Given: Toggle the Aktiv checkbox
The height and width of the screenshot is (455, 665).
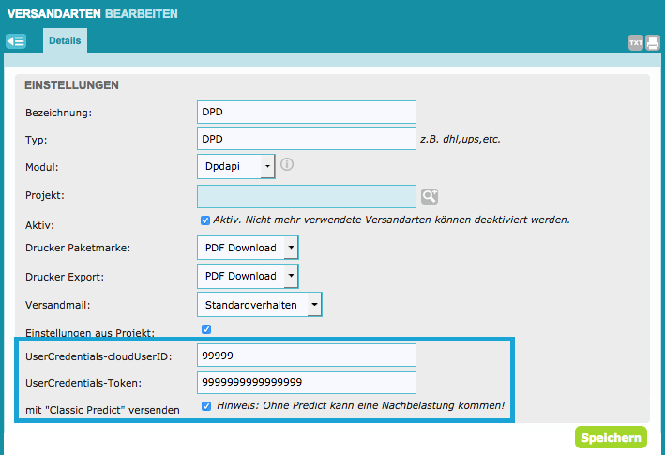Looking at the screenshot, I should pos(205,220).
